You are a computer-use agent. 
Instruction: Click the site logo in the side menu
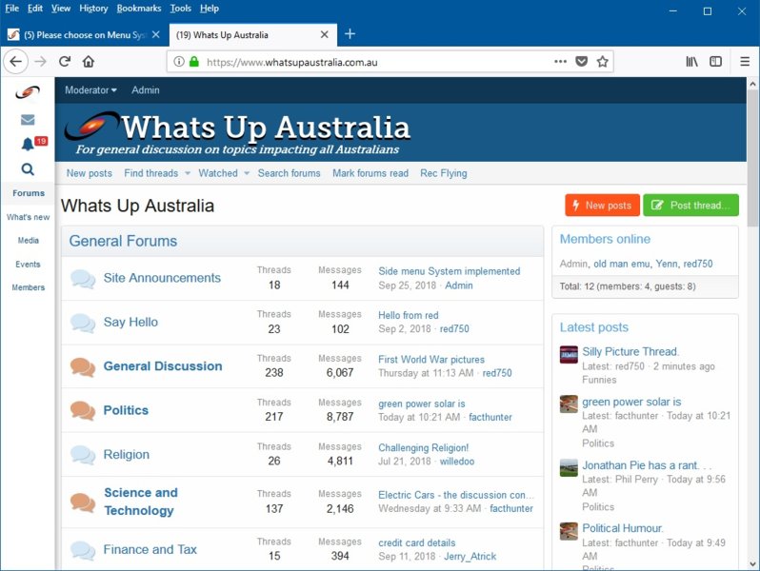point(28,92)
